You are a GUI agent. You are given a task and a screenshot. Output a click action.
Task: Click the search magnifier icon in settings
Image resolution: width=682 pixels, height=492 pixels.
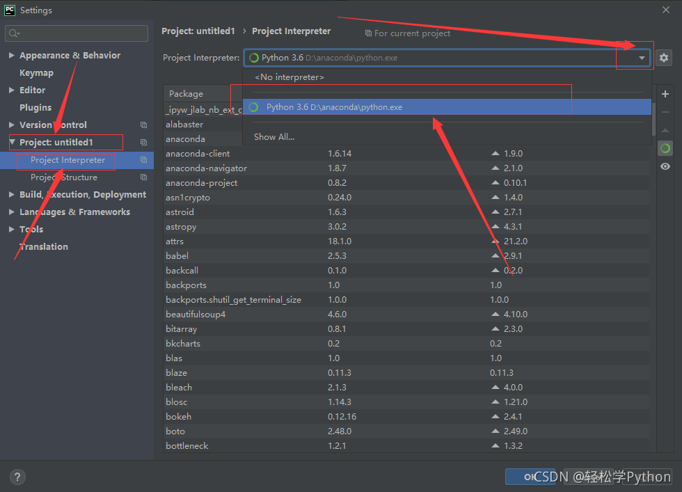click(x=14, y=33)
